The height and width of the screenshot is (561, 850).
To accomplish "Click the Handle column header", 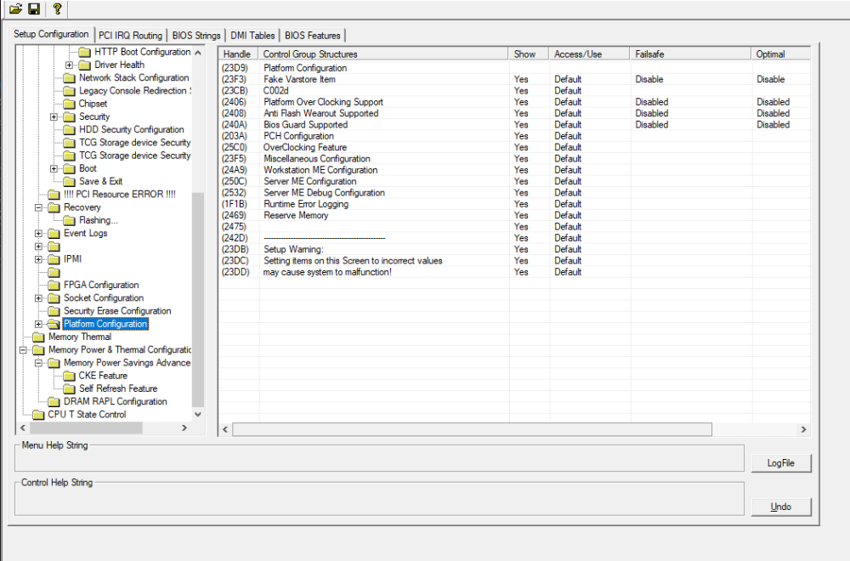I will (239, 54).
